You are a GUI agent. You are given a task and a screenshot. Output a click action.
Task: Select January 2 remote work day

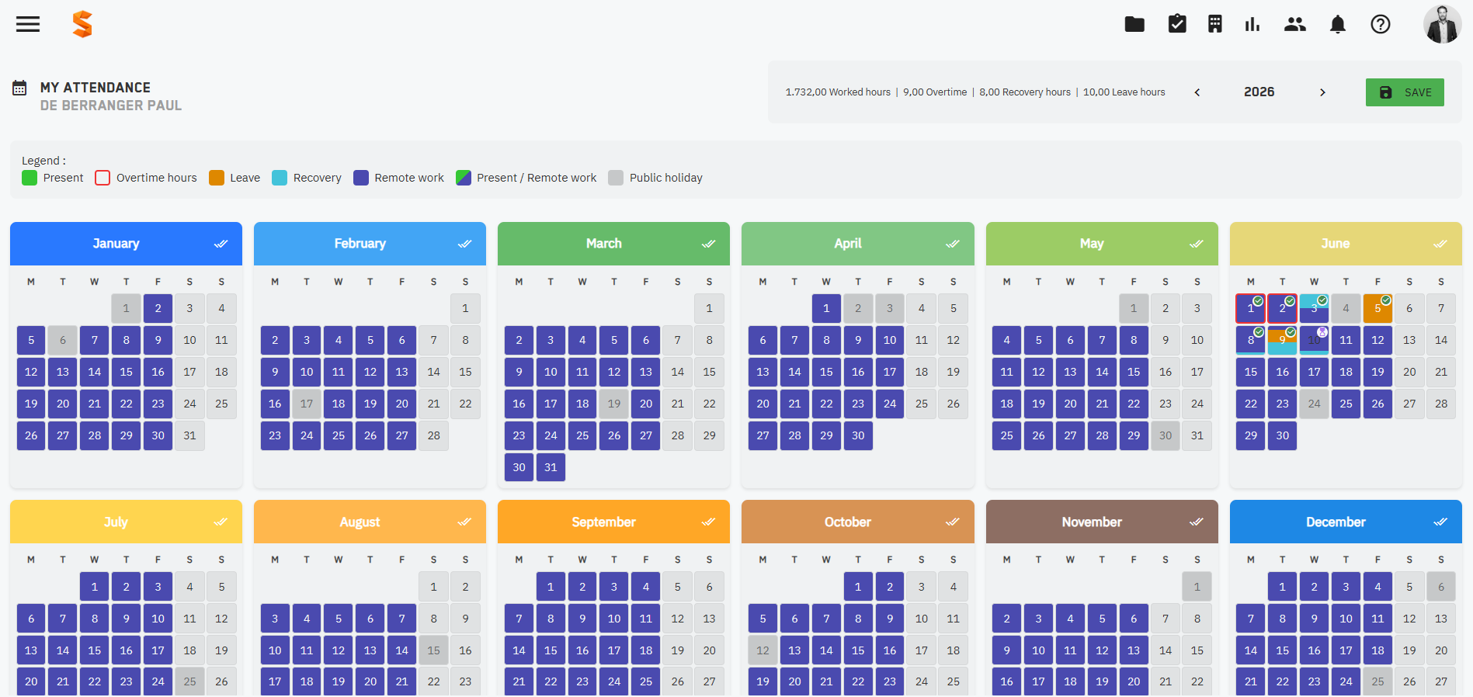click(158, 309)
